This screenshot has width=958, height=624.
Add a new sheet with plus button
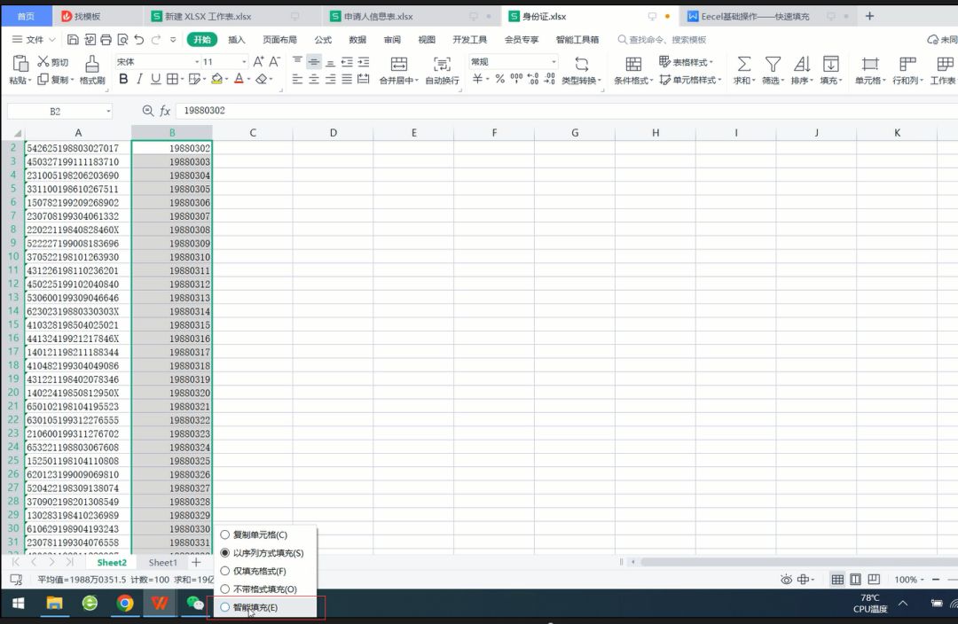pyautogui.click(x=196, y=562)
